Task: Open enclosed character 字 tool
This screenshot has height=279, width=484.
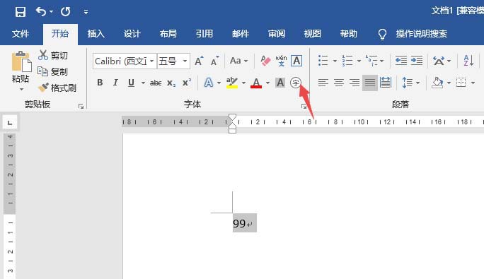Action: 295,83
